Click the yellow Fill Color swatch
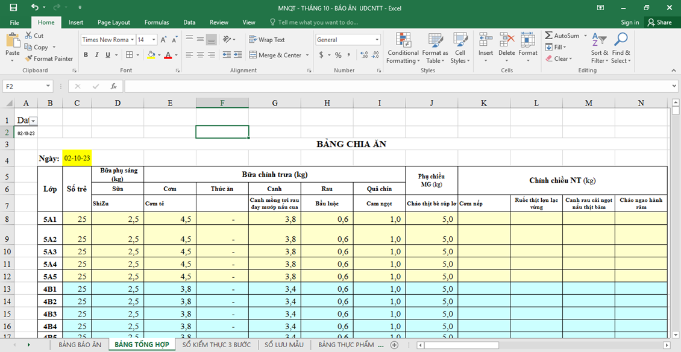Screen dimensions: 681x352 tap(151, 55)
